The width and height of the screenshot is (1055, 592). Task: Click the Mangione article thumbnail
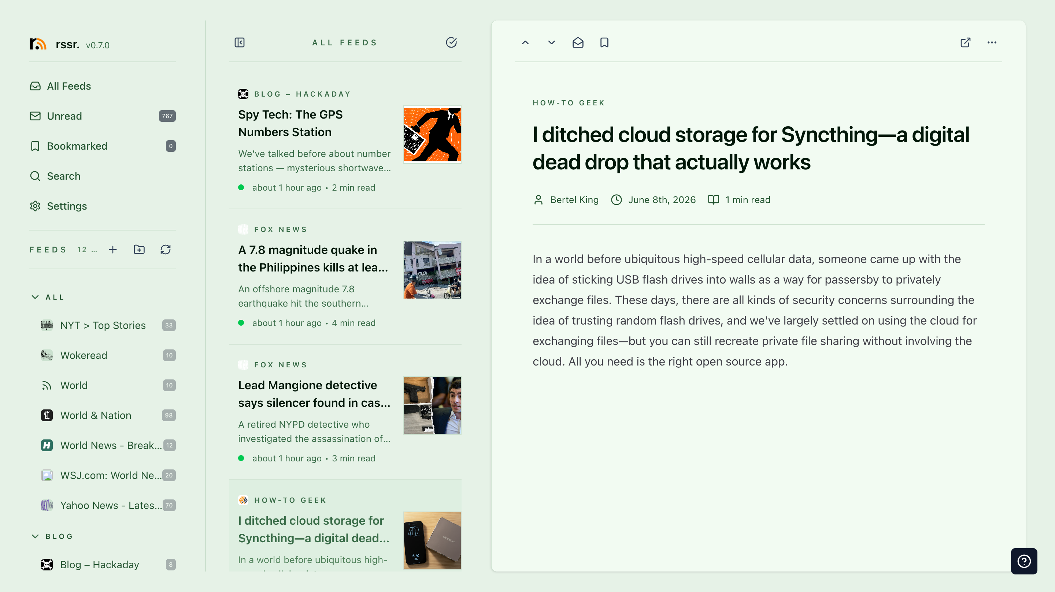pyautogui.click(x=432, y=405)
